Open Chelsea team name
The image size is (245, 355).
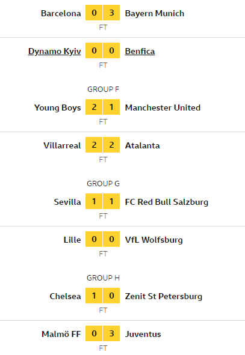click(66, 296)
